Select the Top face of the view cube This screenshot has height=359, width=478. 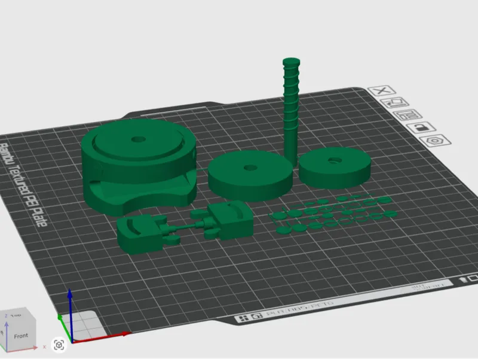coord(16,315)
